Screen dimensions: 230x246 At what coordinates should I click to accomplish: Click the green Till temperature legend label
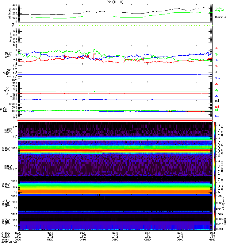[x=216, y=110]
